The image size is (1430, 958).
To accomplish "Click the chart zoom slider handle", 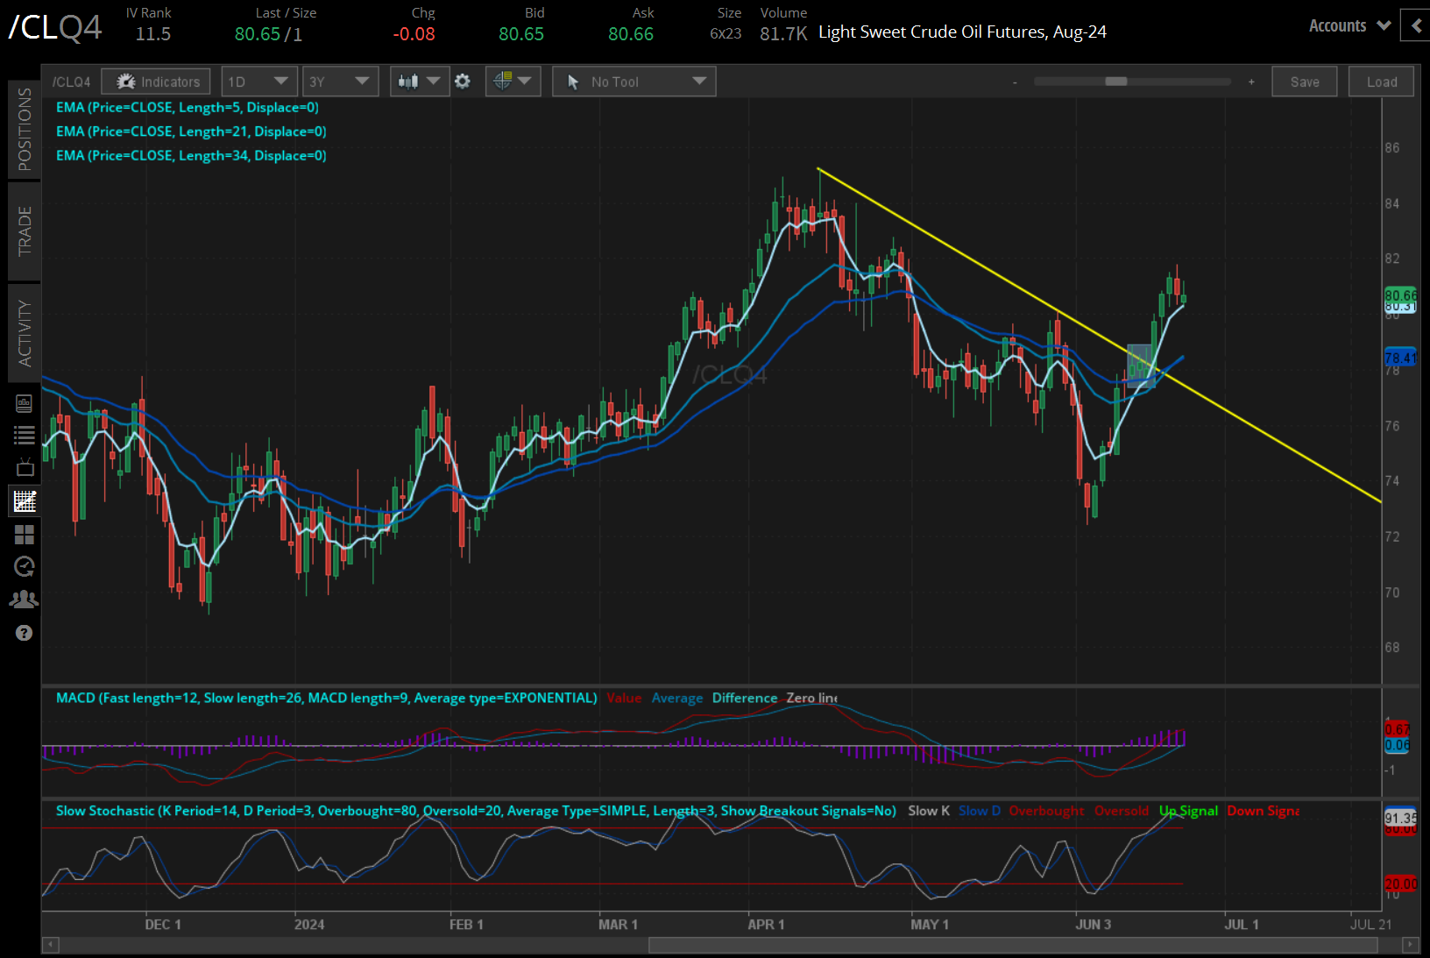I will tap(1116, 82).
